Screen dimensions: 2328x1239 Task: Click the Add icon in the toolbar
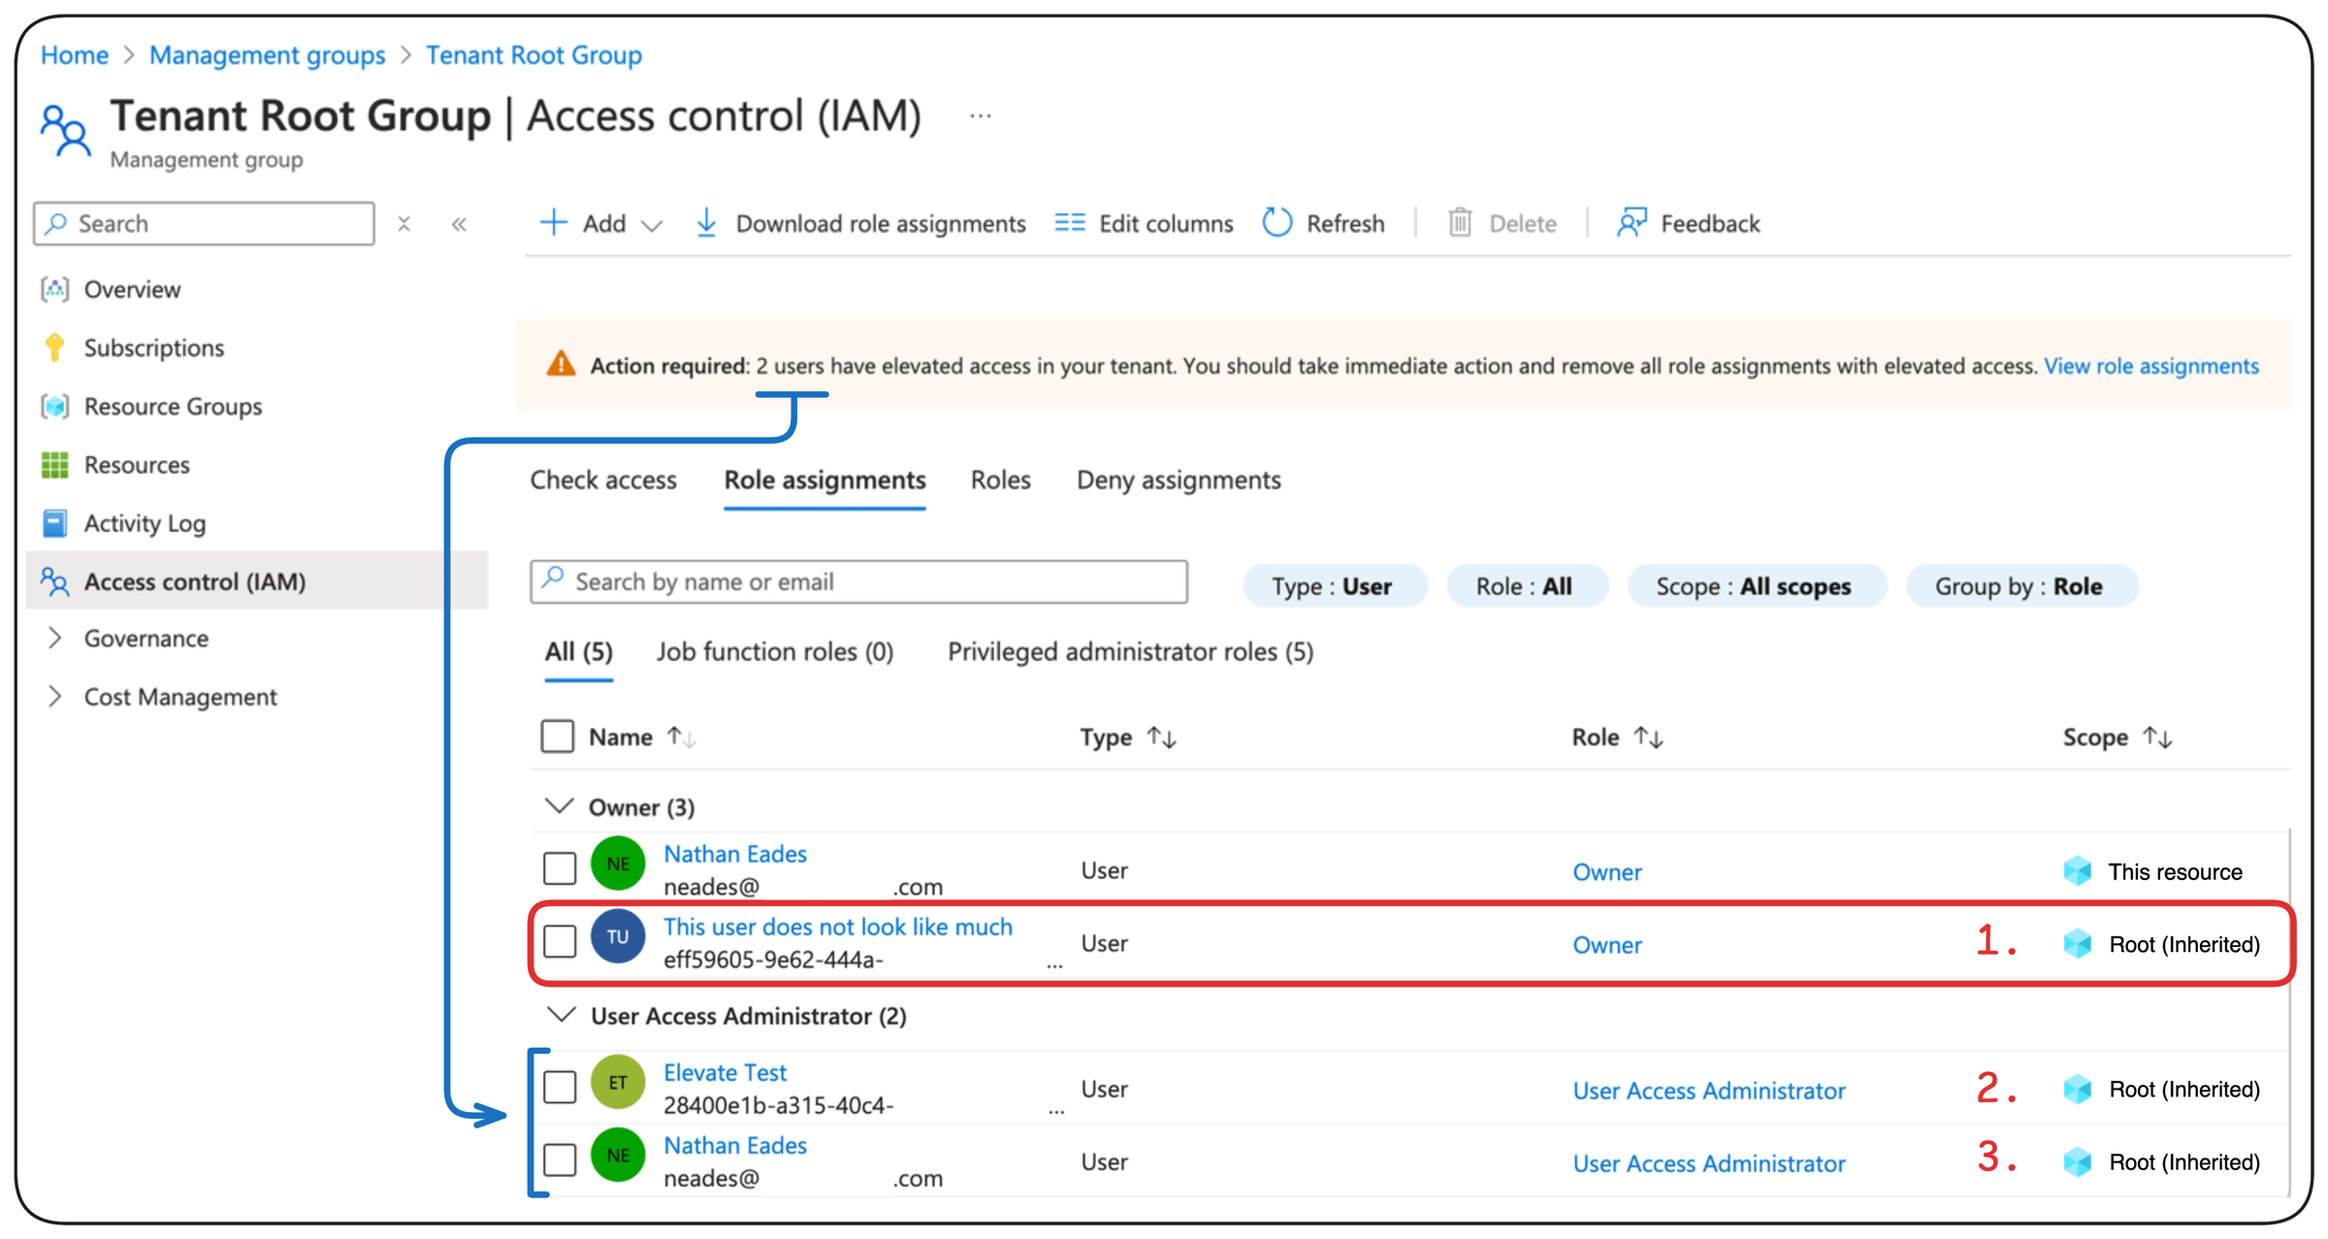tap(553, 223)
